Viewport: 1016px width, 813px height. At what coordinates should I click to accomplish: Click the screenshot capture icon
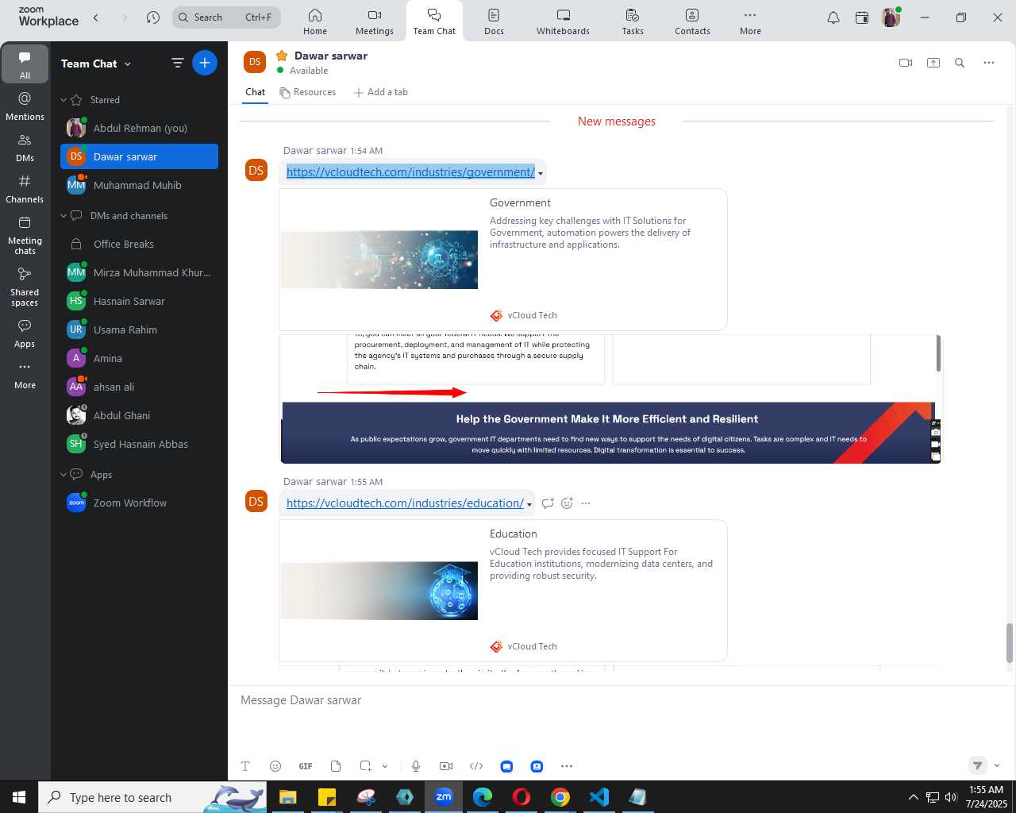coord(365,766)
